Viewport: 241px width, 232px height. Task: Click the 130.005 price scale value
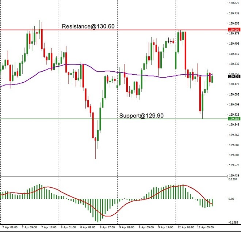click(234, 104)
